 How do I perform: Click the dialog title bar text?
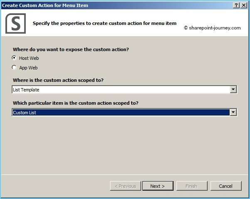tap(45, 5)
